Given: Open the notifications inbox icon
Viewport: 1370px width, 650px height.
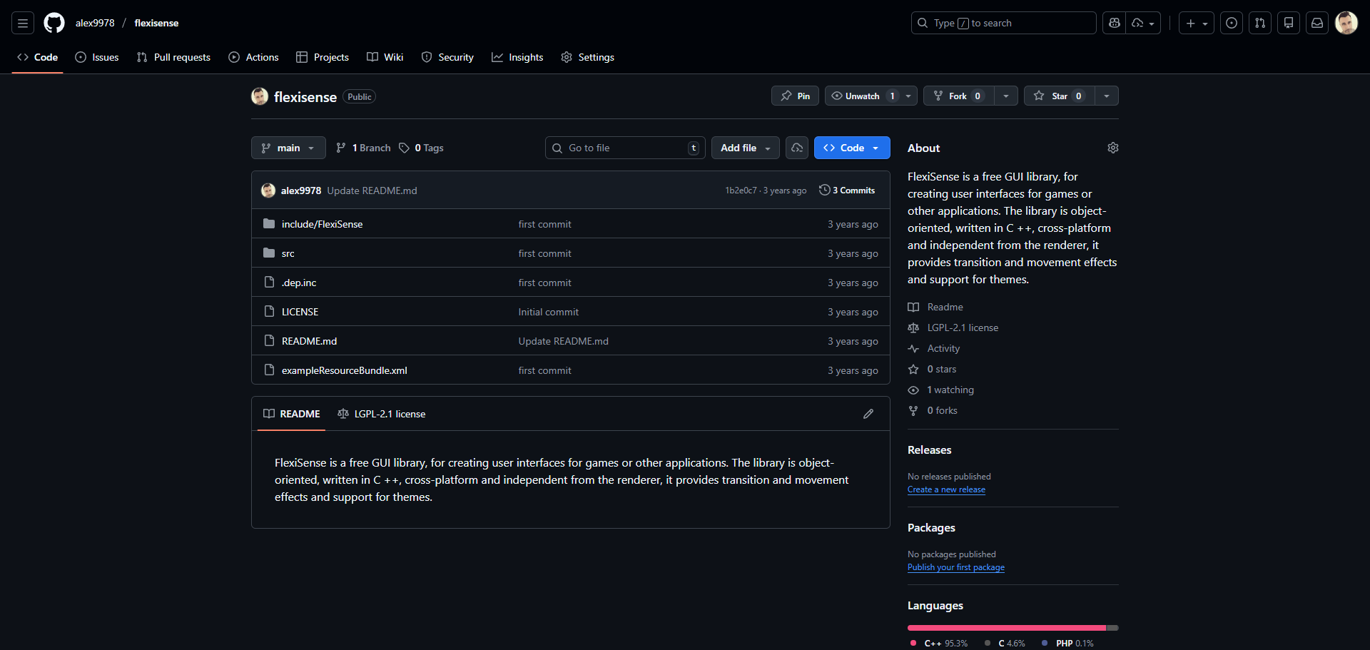Looking at the screenshot, I should pyautogui.click(x=1317, y=23).
